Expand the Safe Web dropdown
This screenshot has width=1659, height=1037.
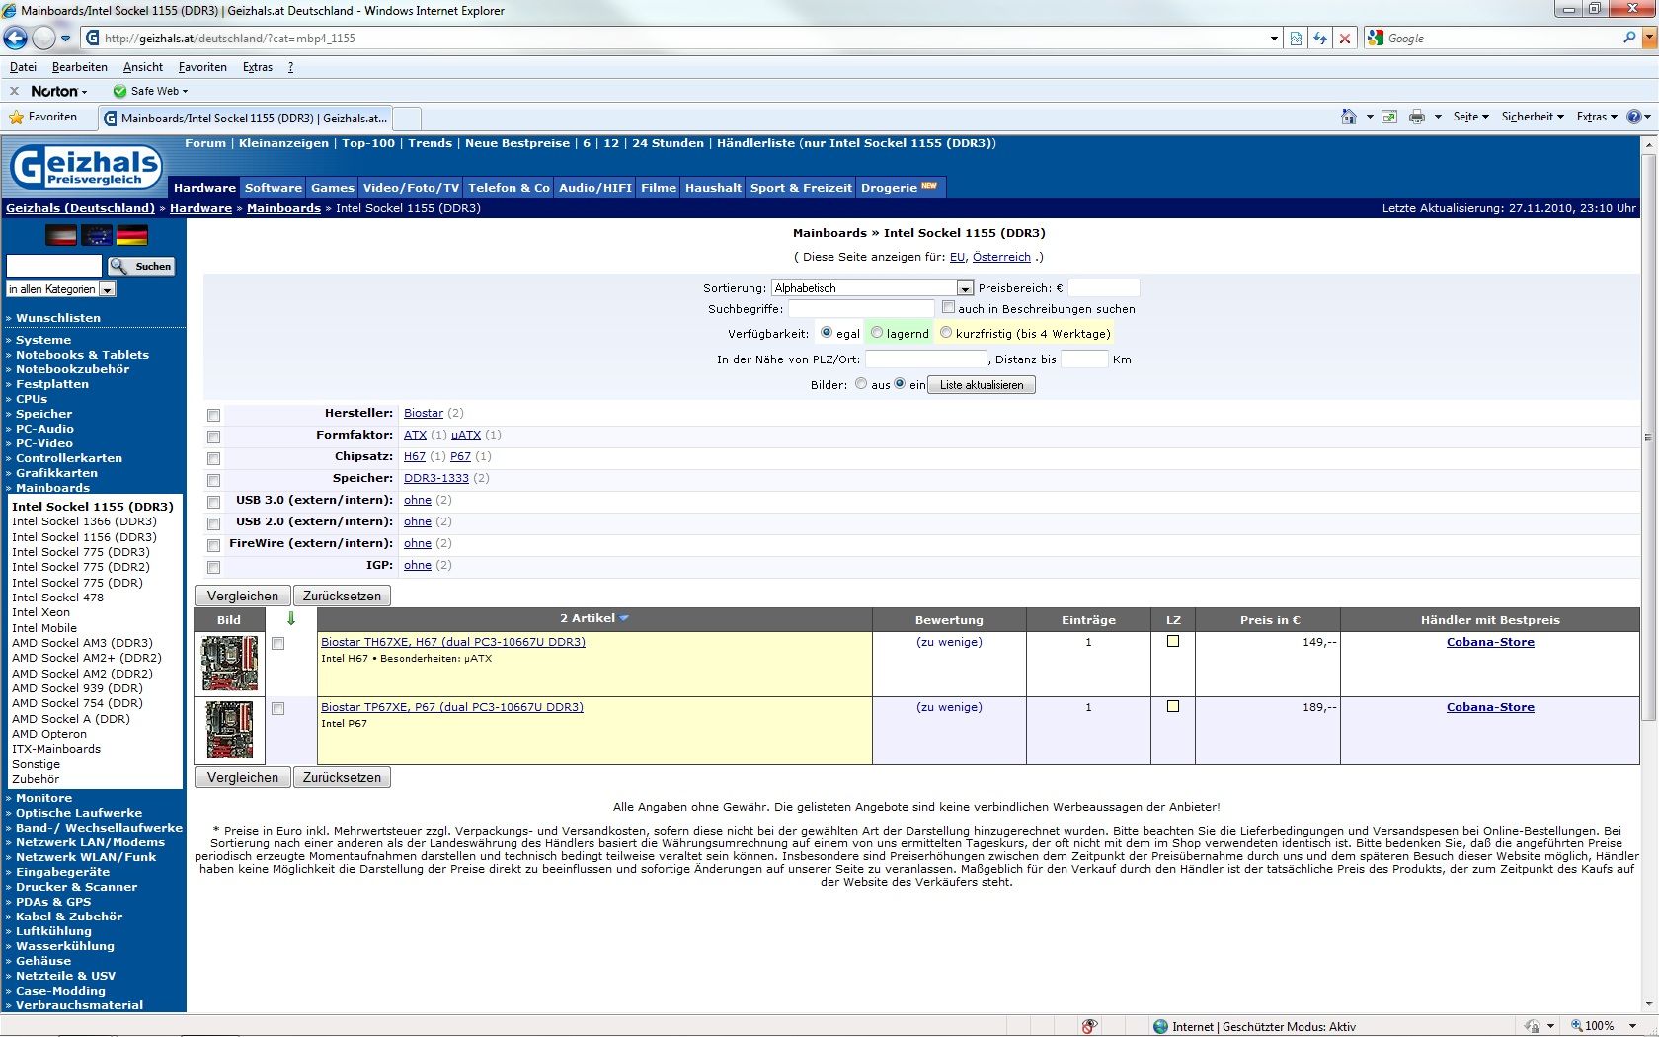click(185, 92)
